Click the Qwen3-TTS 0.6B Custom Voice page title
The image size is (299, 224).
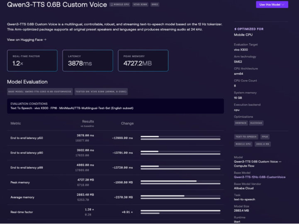click(x=57, y=5)
